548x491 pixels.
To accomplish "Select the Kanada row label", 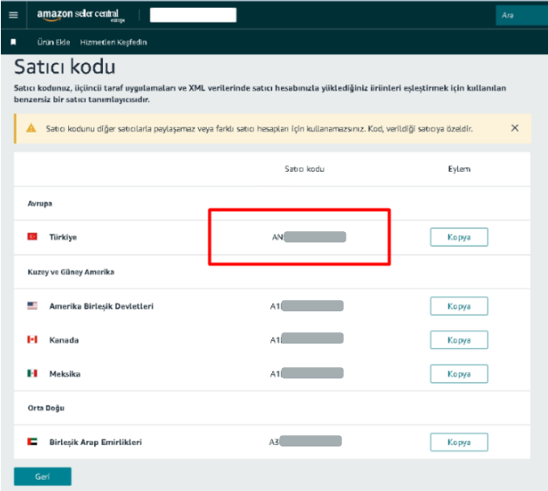I will tap(64, 340).
